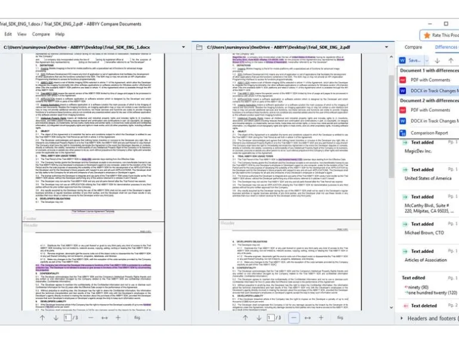Click the highlighted purple paragraph in left document

tap(94, 268)
